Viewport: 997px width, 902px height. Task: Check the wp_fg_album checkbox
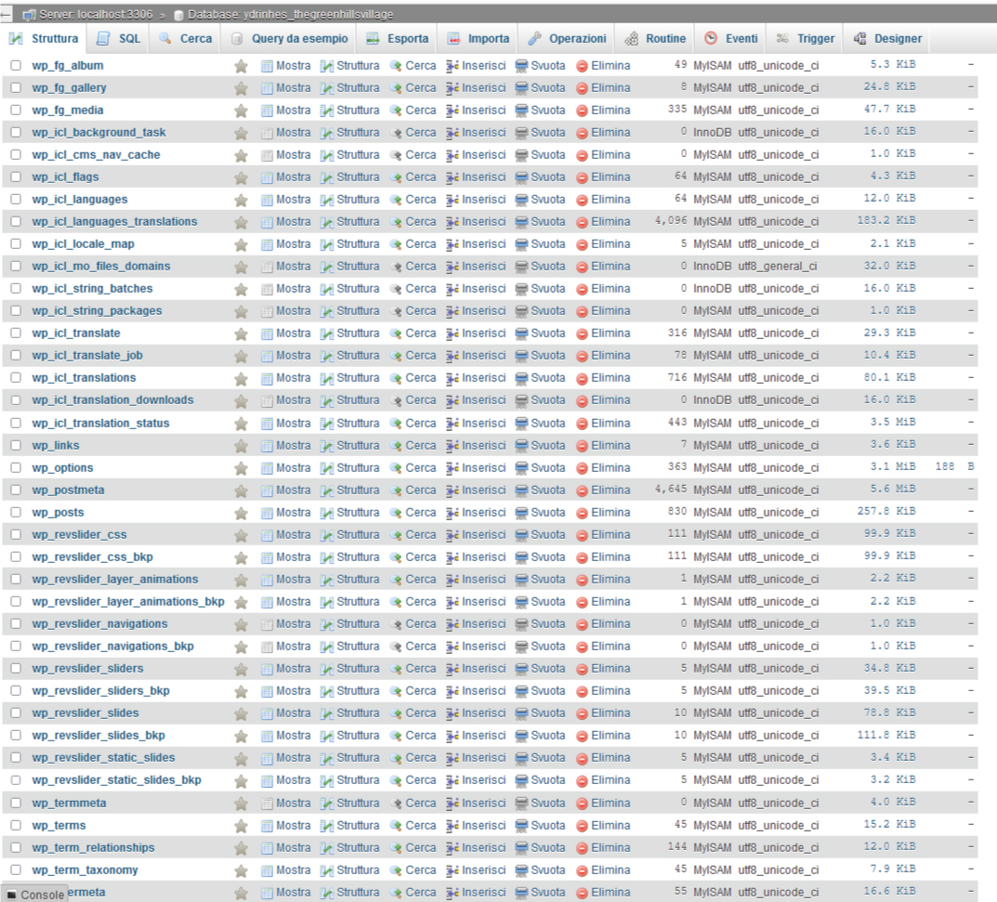click(x=16, y=65)
